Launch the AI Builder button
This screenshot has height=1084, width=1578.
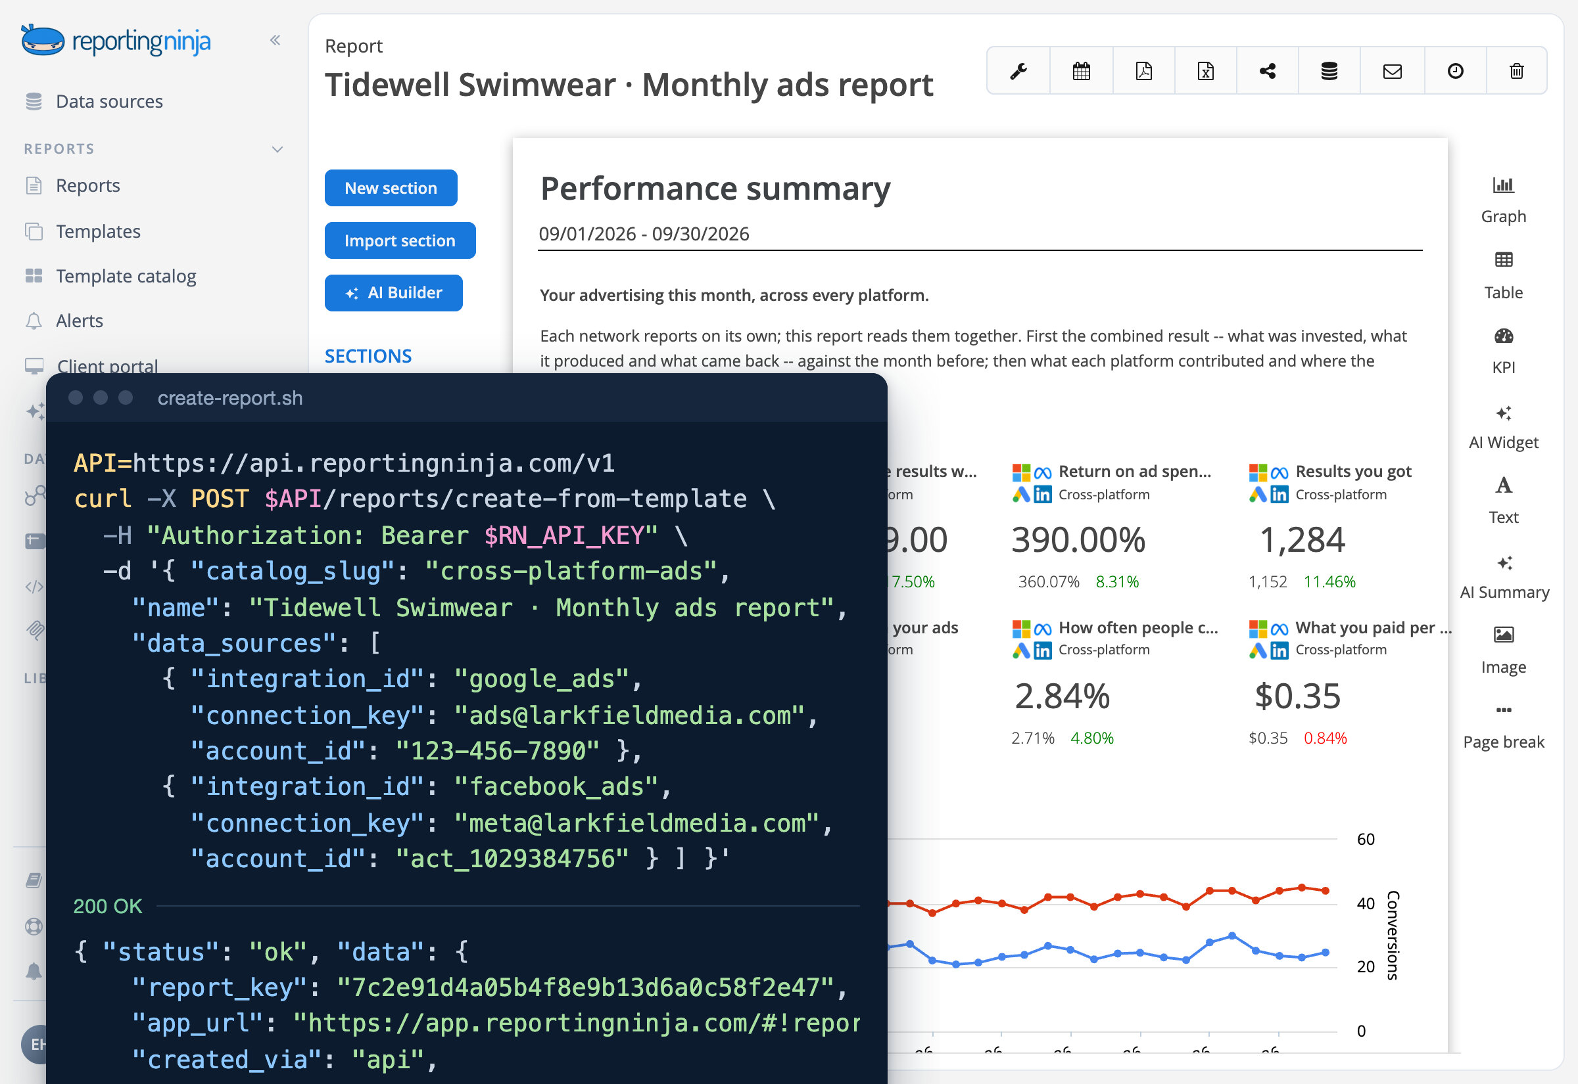393,293
